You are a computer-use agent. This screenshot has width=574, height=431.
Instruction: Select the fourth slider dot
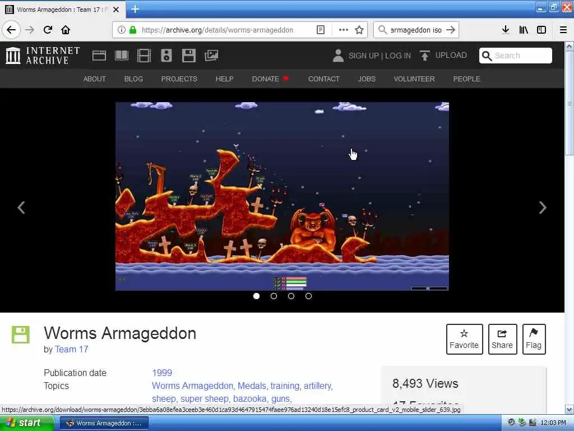pyautogui.click(x=309, y=296)
